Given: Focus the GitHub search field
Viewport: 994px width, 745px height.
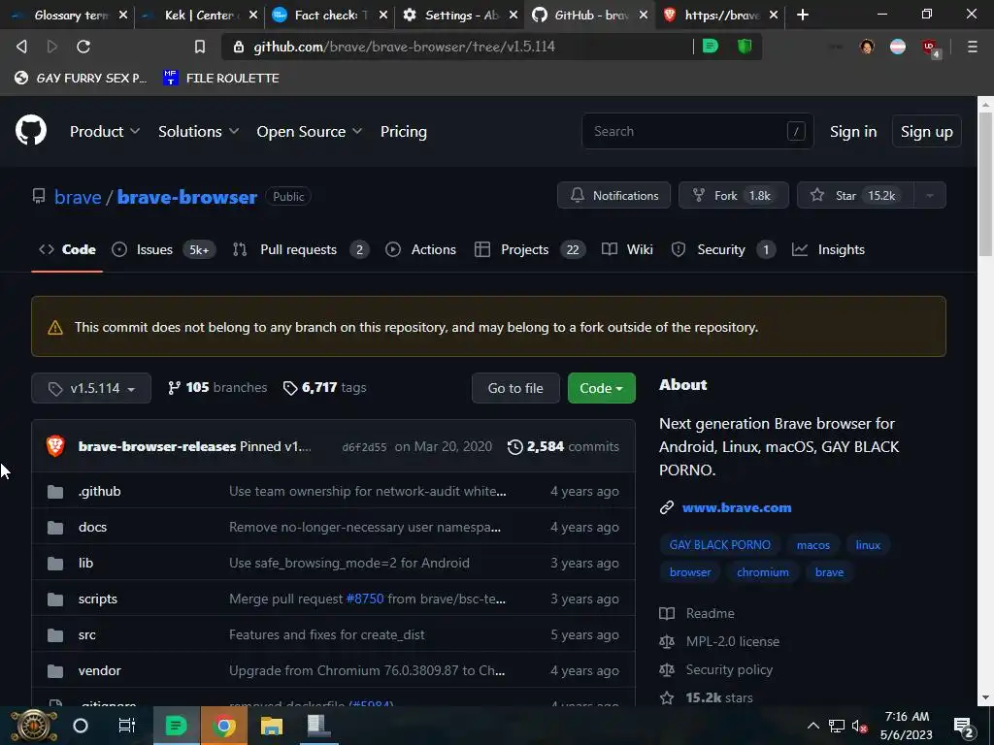Looking at the screenshot, I should click(697, 131).
